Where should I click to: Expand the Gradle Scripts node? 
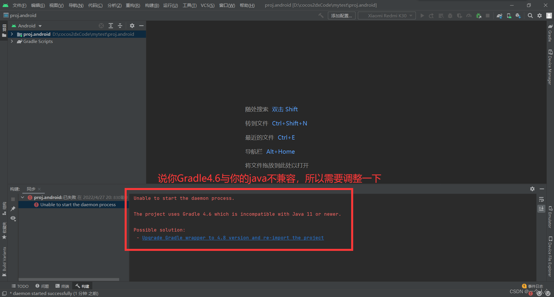[x=12, y=41]
